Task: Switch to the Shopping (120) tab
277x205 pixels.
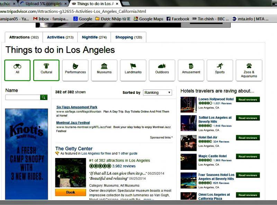Action: click(x=128, y=37)
